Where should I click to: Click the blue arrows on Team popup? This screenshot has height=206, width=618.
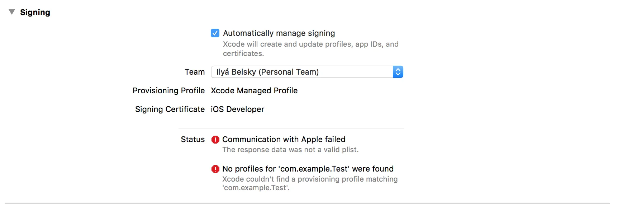pos(398,72)
